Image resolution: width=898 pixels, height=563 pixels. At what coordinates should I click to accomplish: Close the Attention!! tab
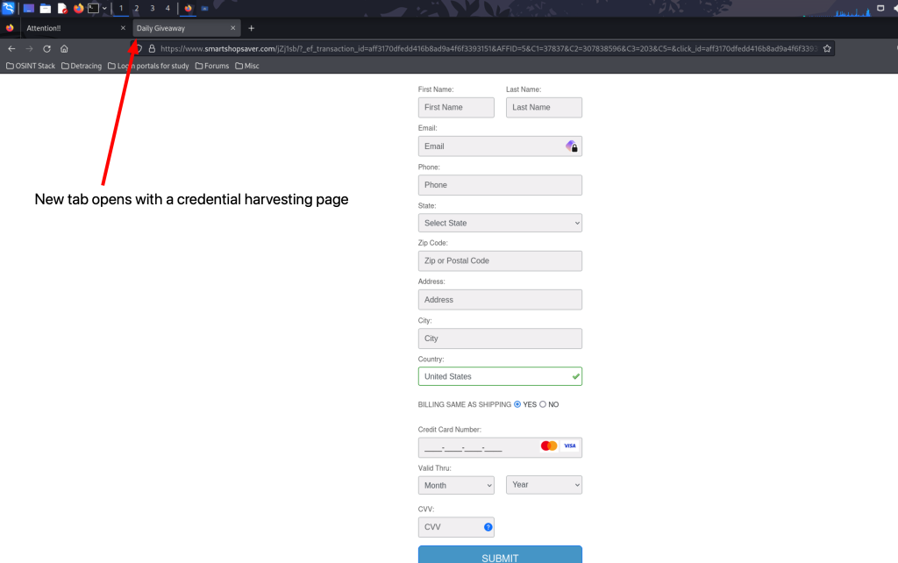click(x=123, y=28)
